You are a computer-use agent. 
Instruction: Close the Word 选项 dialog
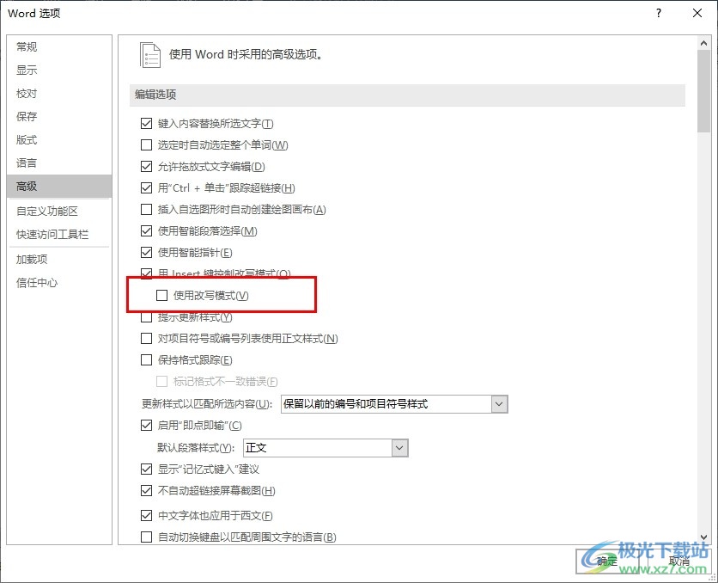[697, 13]
